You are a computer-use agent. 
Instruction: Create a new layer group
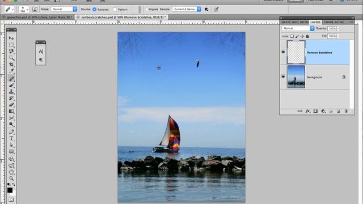331,111
